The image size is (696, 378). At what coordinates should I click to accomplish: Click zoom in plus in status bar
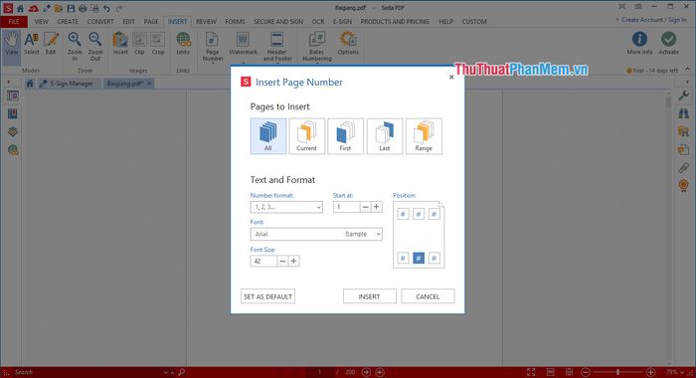pyautogui.click(x=650, y=372)
